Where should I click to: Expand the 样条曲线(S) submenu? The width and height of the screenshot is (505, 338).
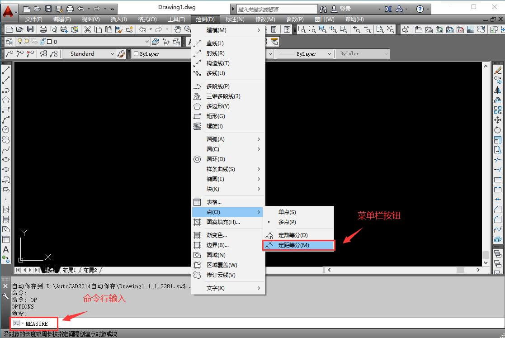(x=228, y=169)
